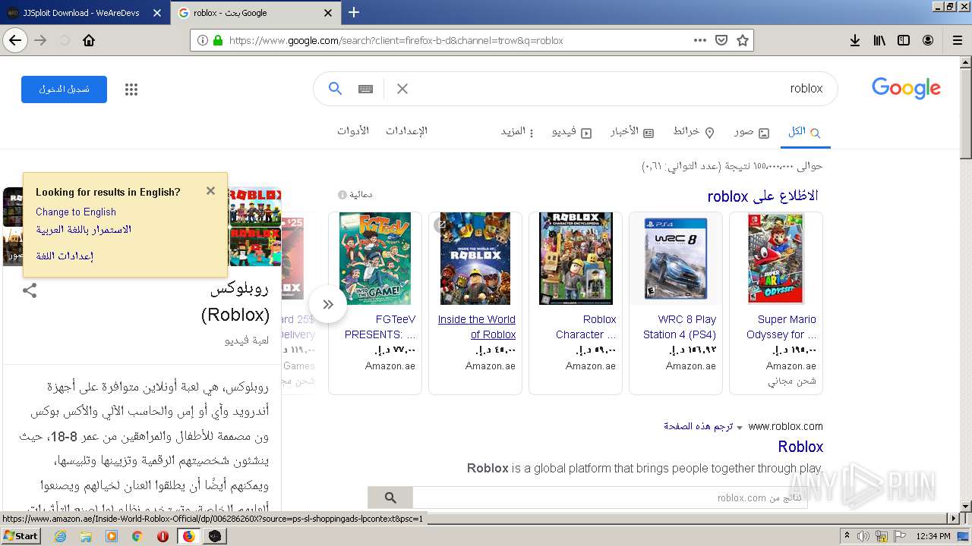Click the roblox.com site search button
The image size is (972, 546).
[390, 497]
